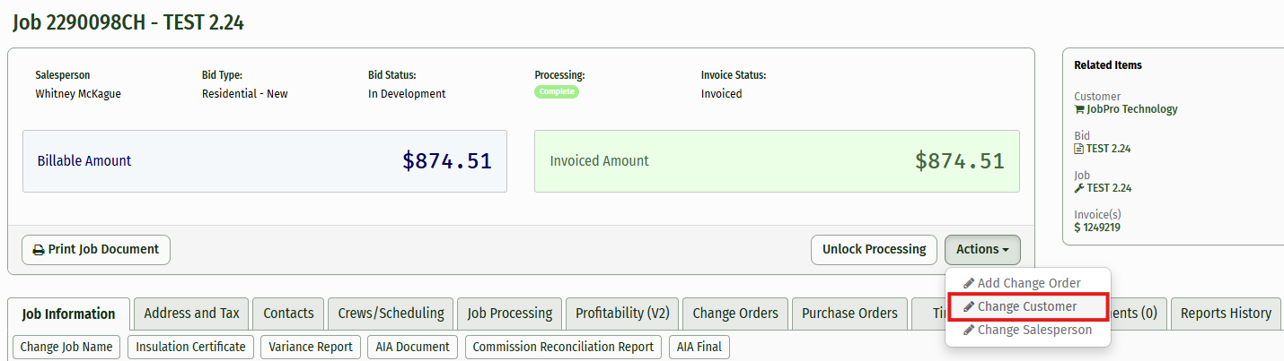Select Change Customer from Actions menu
1284x361 pixels.
pyautogui.click(x=1027, y=306)
